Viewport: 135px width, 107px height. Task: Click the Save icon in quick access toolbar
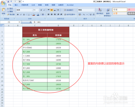pyautogui.click(x=8, y=1)
